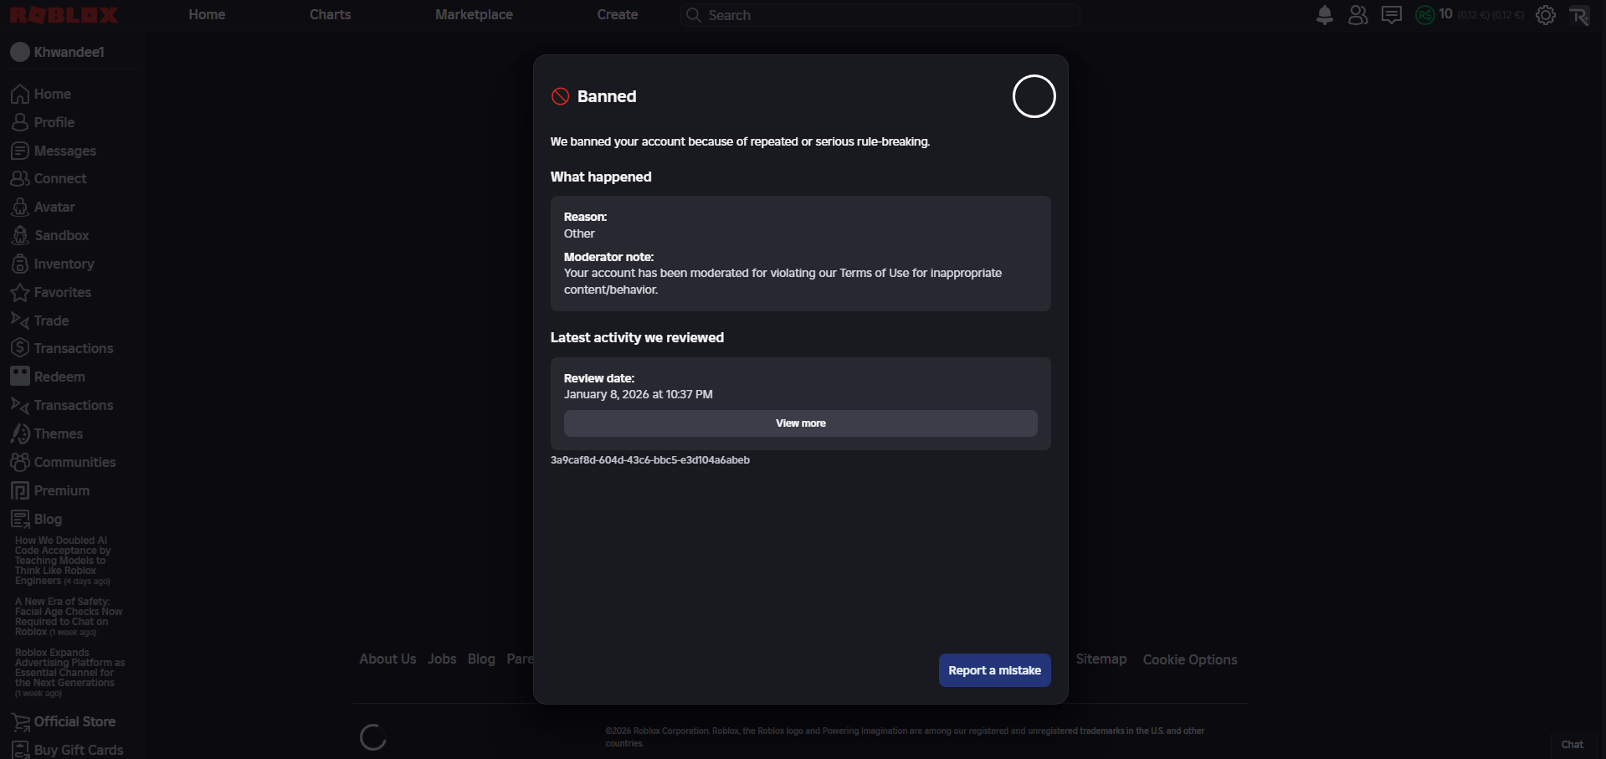Select the Themes icon in the sidebar
The height and width of the screenshot is (759, 1606).
point(20,433)
